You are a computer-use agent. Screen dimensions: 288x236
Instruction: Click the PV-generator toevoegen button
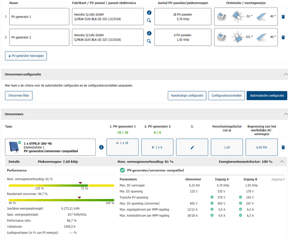click(26, 56)
